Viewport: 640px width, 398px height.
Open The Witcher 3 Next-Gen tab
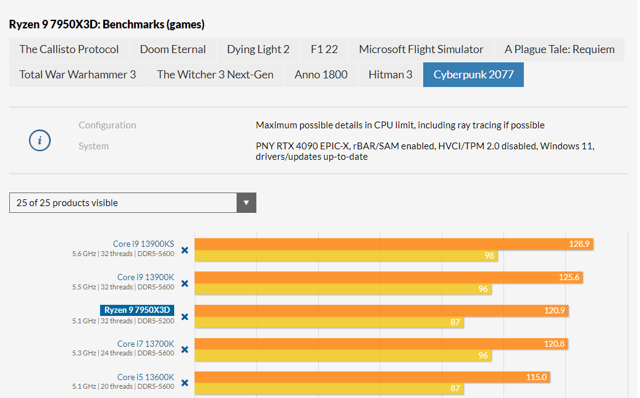[215, 75]
